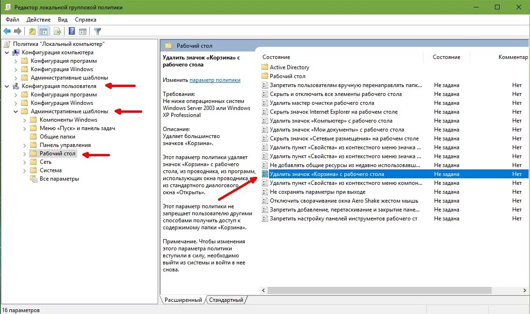Expand the Система tree node

tap(25, 171)
